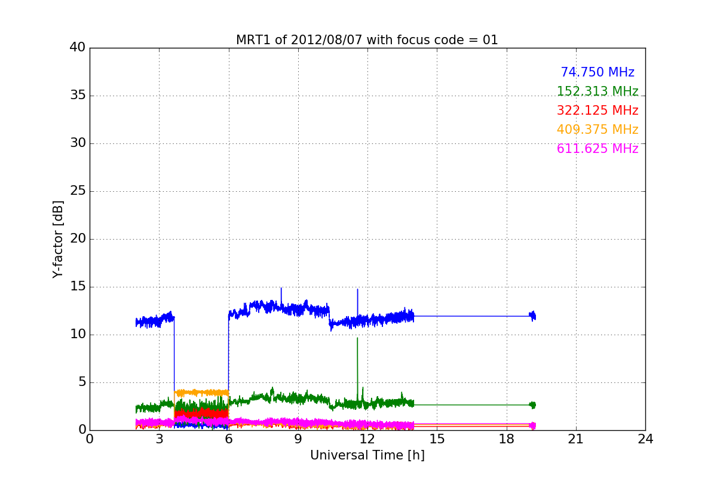This screenshot has width=717, height=478.
Task: Select the red '322.125 MHz' legend label
Action: tap(597, 111)
